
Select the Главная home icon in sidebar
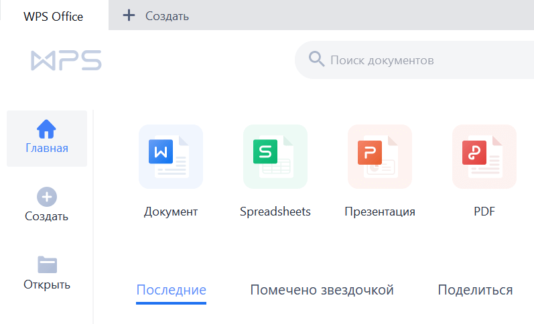(46, 129)
